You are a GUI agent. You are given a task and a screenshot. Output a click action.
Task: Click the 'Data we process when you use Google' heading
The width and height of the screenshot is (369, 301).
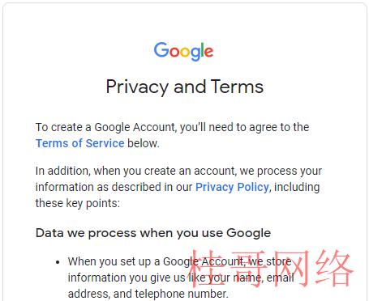(x=153, y=233)
